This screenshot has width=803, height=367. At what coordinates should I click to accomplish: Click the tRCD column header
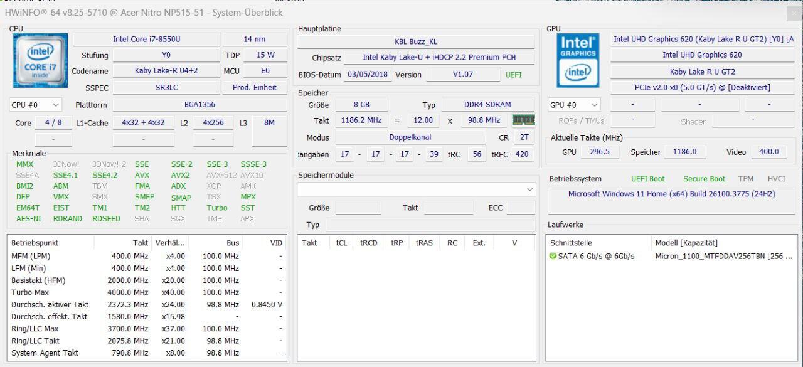(x=368, y=243)
